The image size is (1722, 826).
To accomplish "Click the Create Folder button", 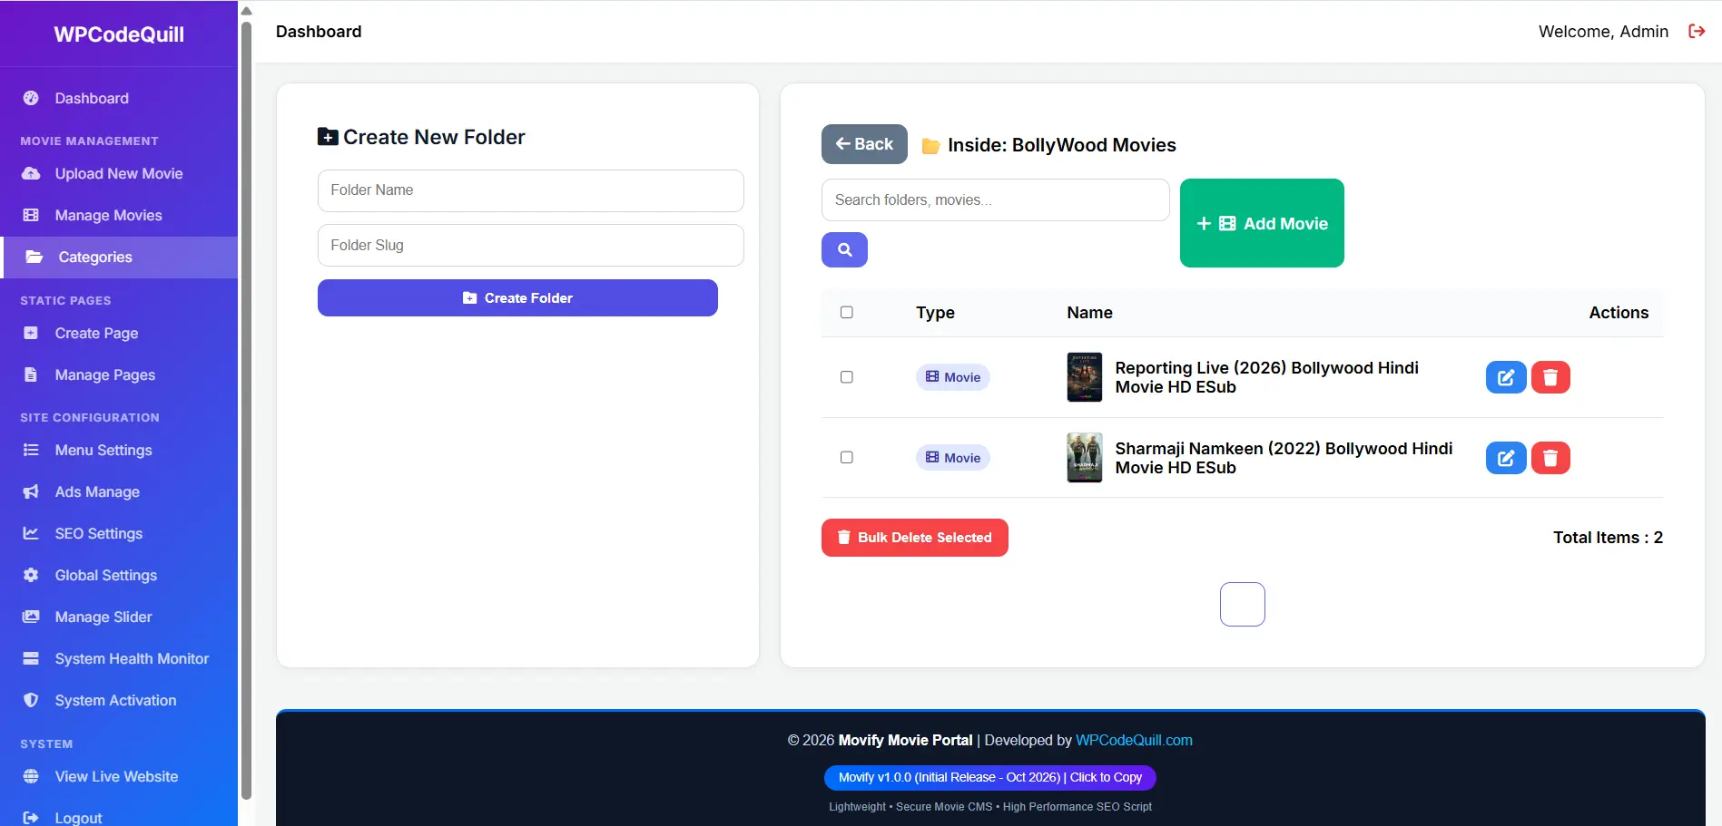I will [x=517, y=297].
